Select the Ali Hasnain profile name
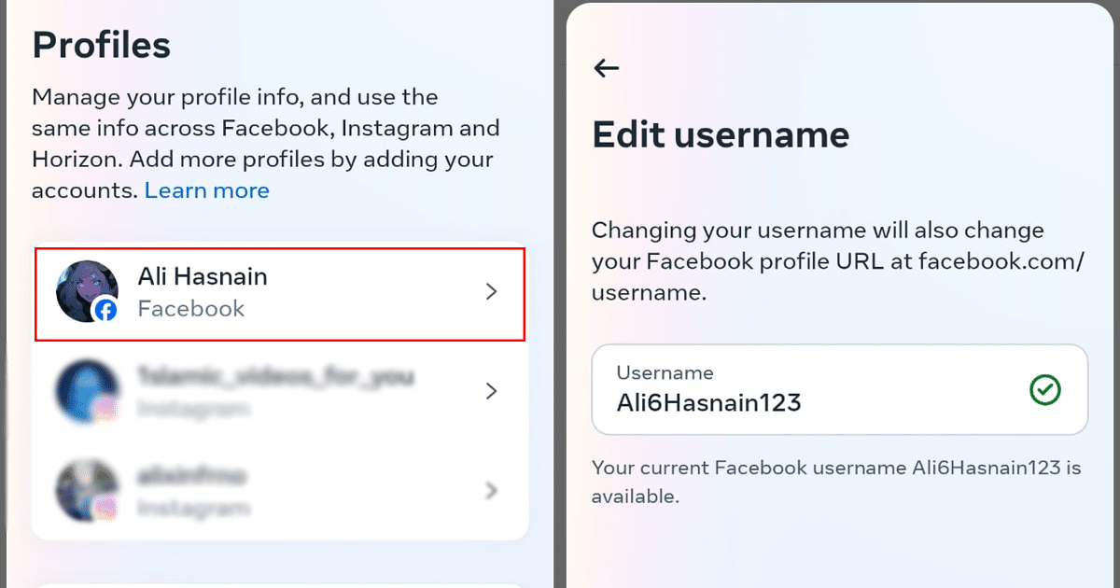The image size is (1120, 588). pos(203,276)
